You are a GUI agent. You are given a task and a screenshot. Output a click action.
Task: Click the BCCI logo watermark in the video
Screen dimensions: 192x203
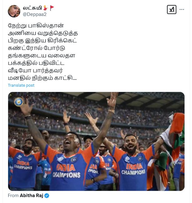pos(19,102)
